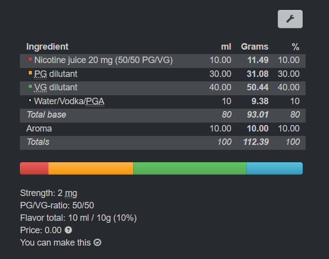The height and width of the screenshot is (259, 329).
Task: Click the checkmark icon beside You can make this
Action: pyautogui.click(x=97, y=243)
